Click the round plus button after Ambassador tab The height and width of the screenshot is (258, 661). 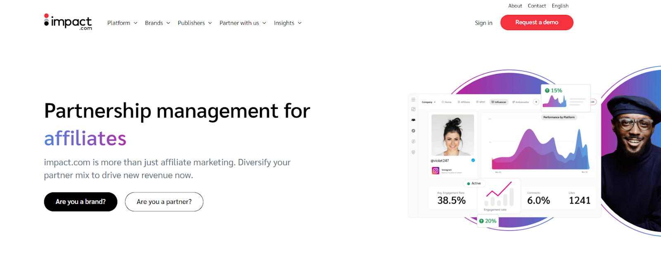pyautogui.click(x=536, y=102)
